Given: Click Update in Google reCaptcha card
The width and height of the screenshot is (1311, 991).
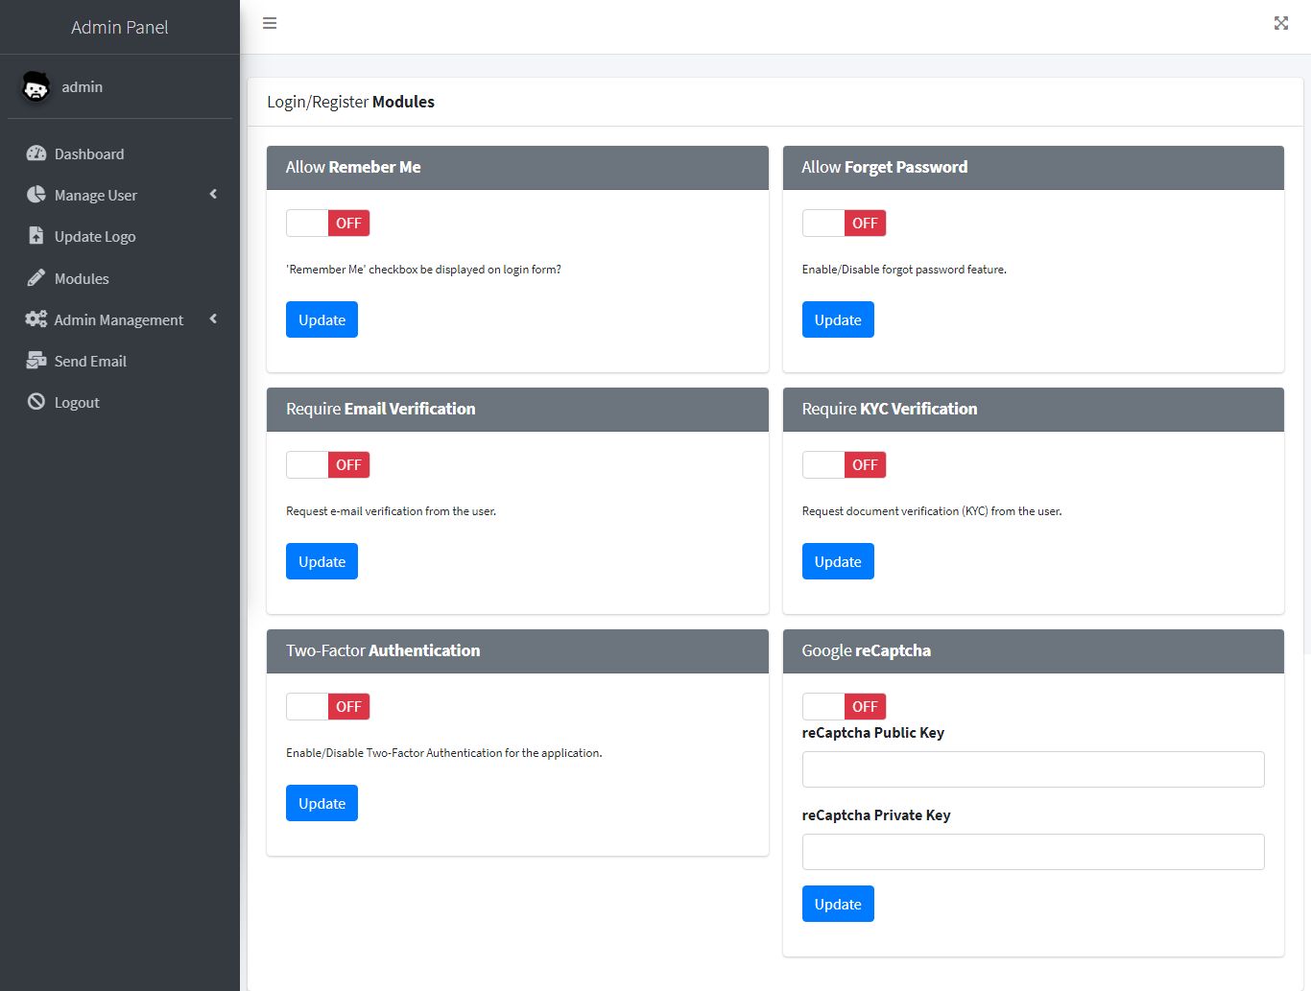Looking at the screenshot, I should click(x=838, y=904).
